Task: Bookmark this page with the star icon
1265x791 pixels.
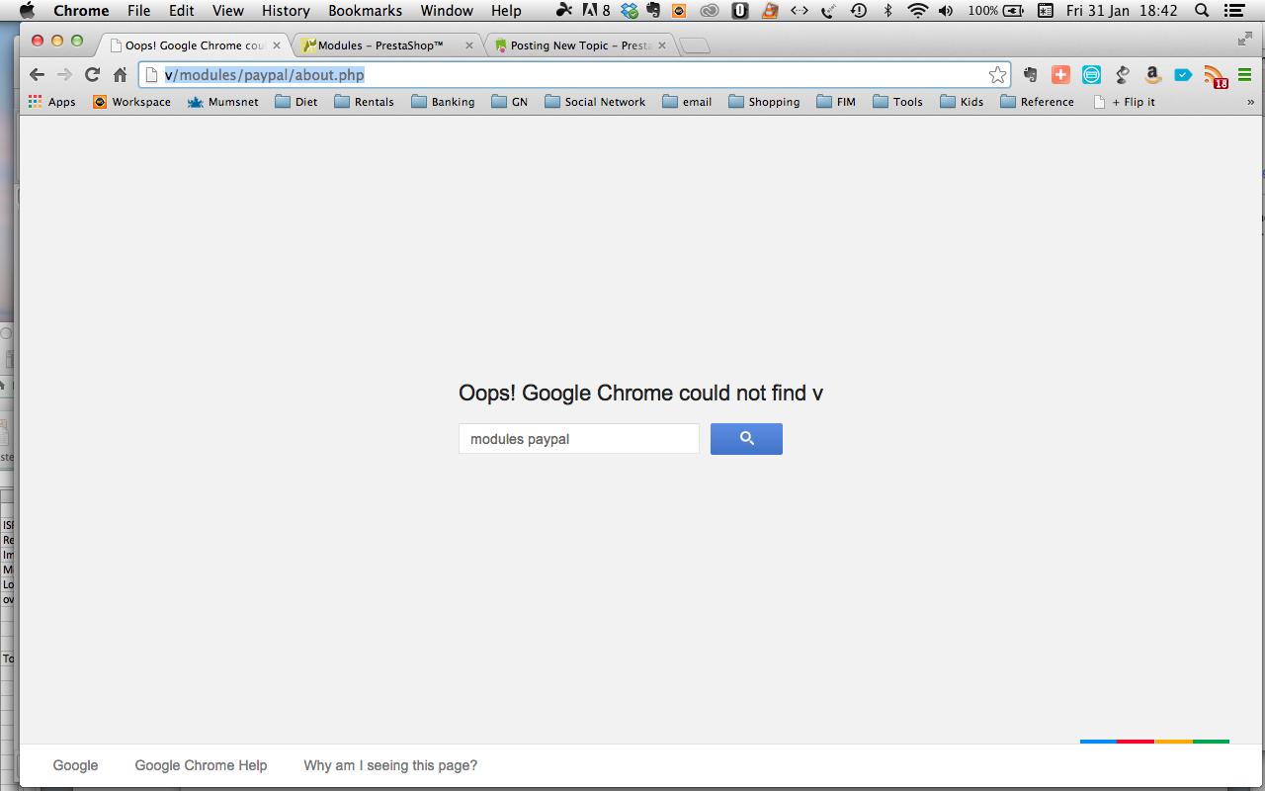Action: click(x=997, y=75)
